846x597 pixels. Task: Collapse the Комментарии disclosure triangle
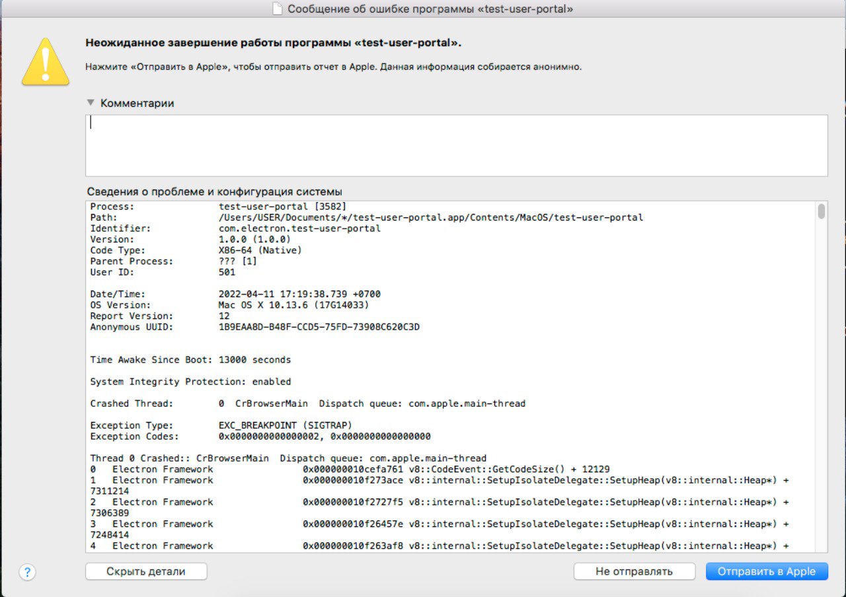pyautogui.click(x=91, y=103)
